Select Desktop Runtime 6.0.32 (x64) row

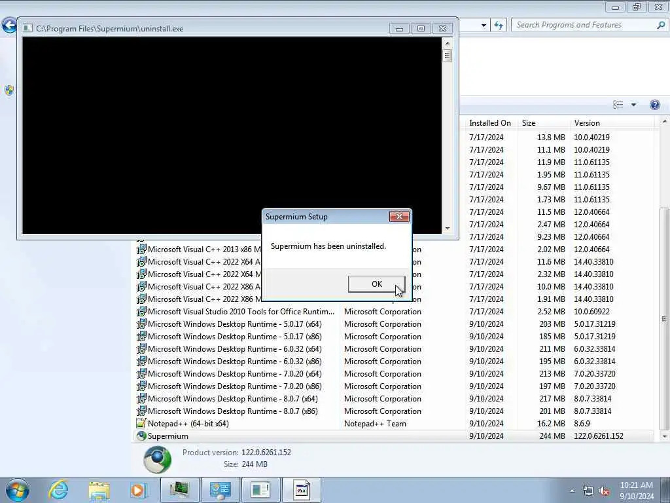coord(393,350)
